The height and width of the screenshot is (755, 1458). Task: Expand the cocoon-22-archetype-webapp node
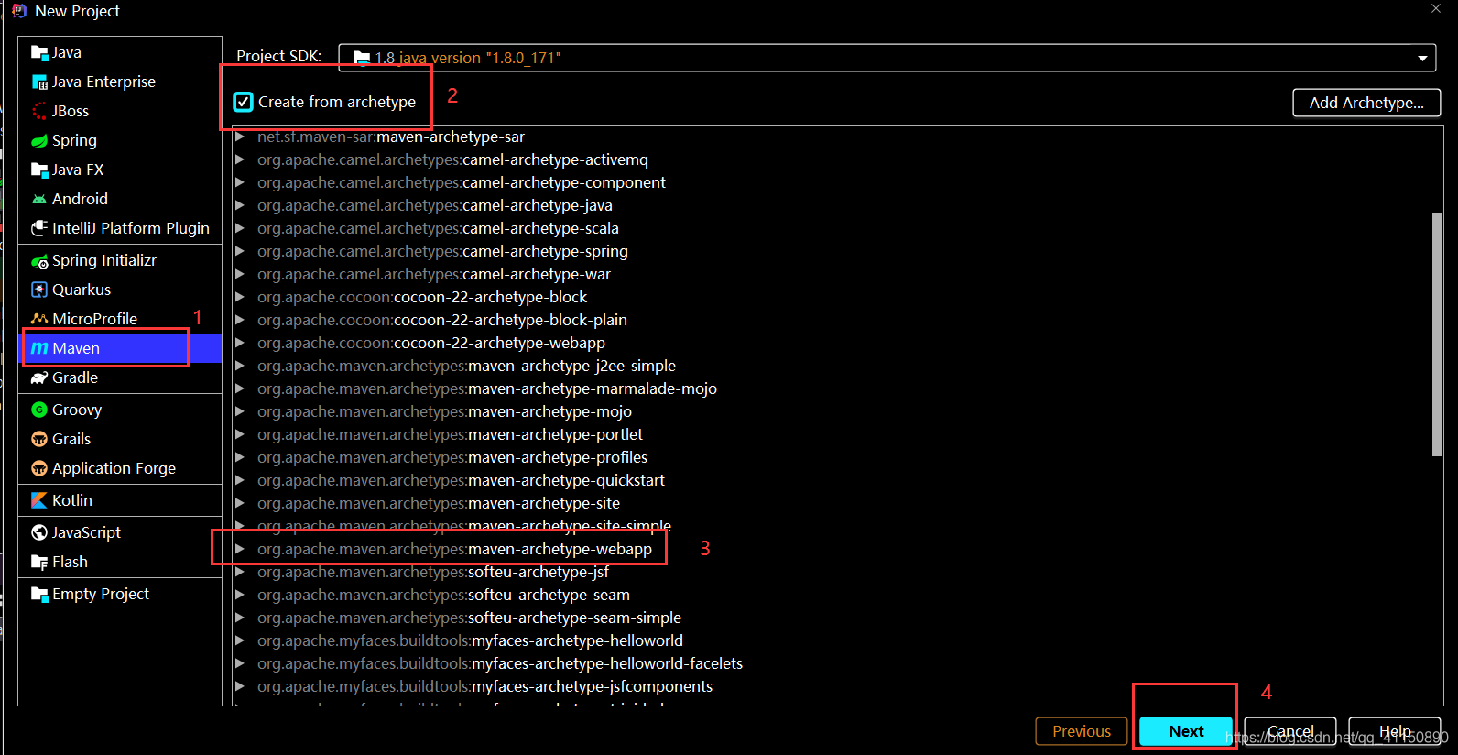pyautogui.click(x=240, y=343)
